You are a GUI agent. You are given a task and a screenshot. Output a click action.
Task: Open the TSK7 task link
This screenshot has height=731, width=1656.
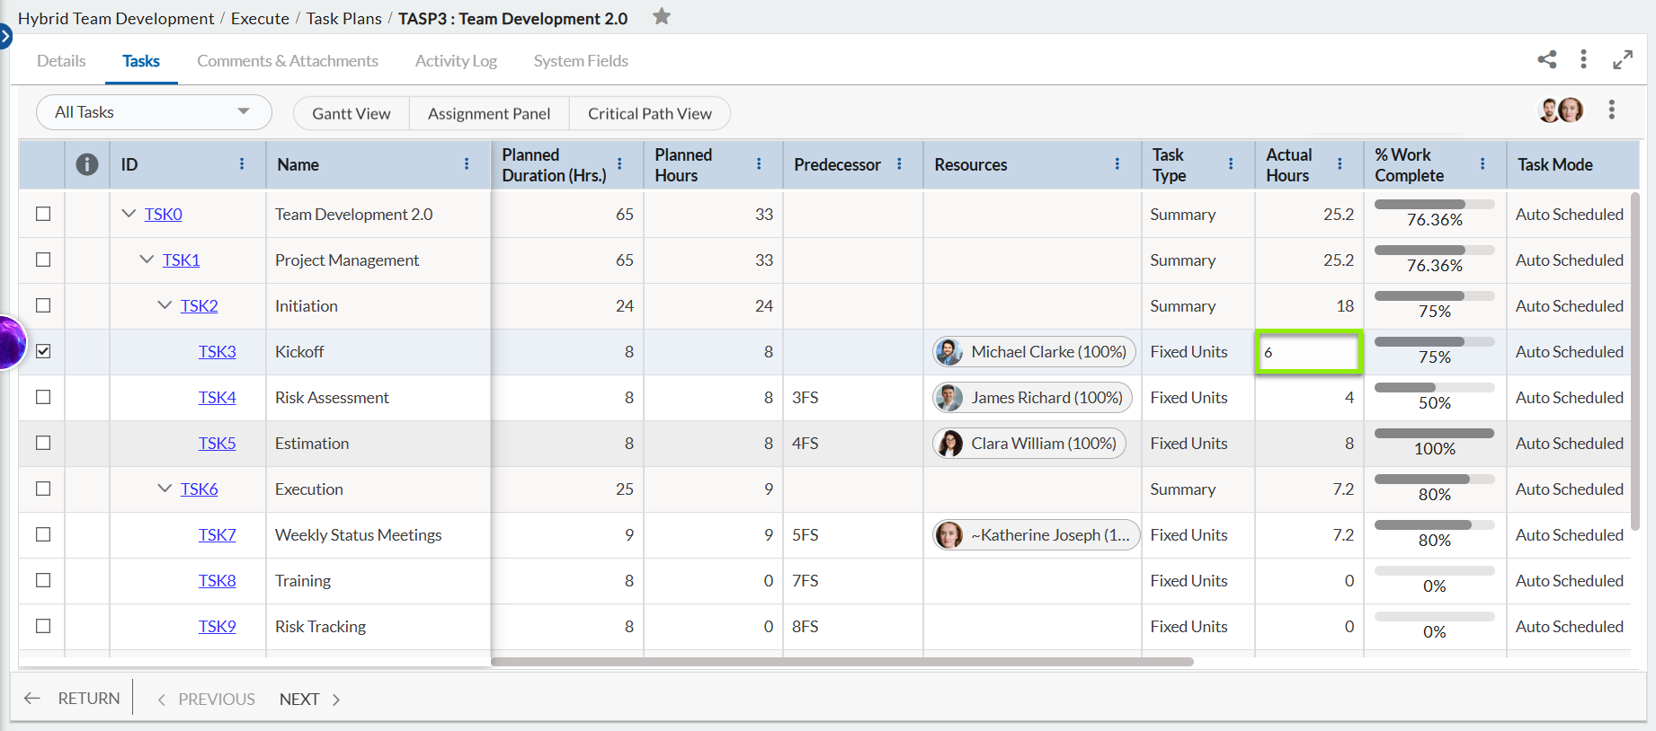pyautogui.click(x=218, y=535)
